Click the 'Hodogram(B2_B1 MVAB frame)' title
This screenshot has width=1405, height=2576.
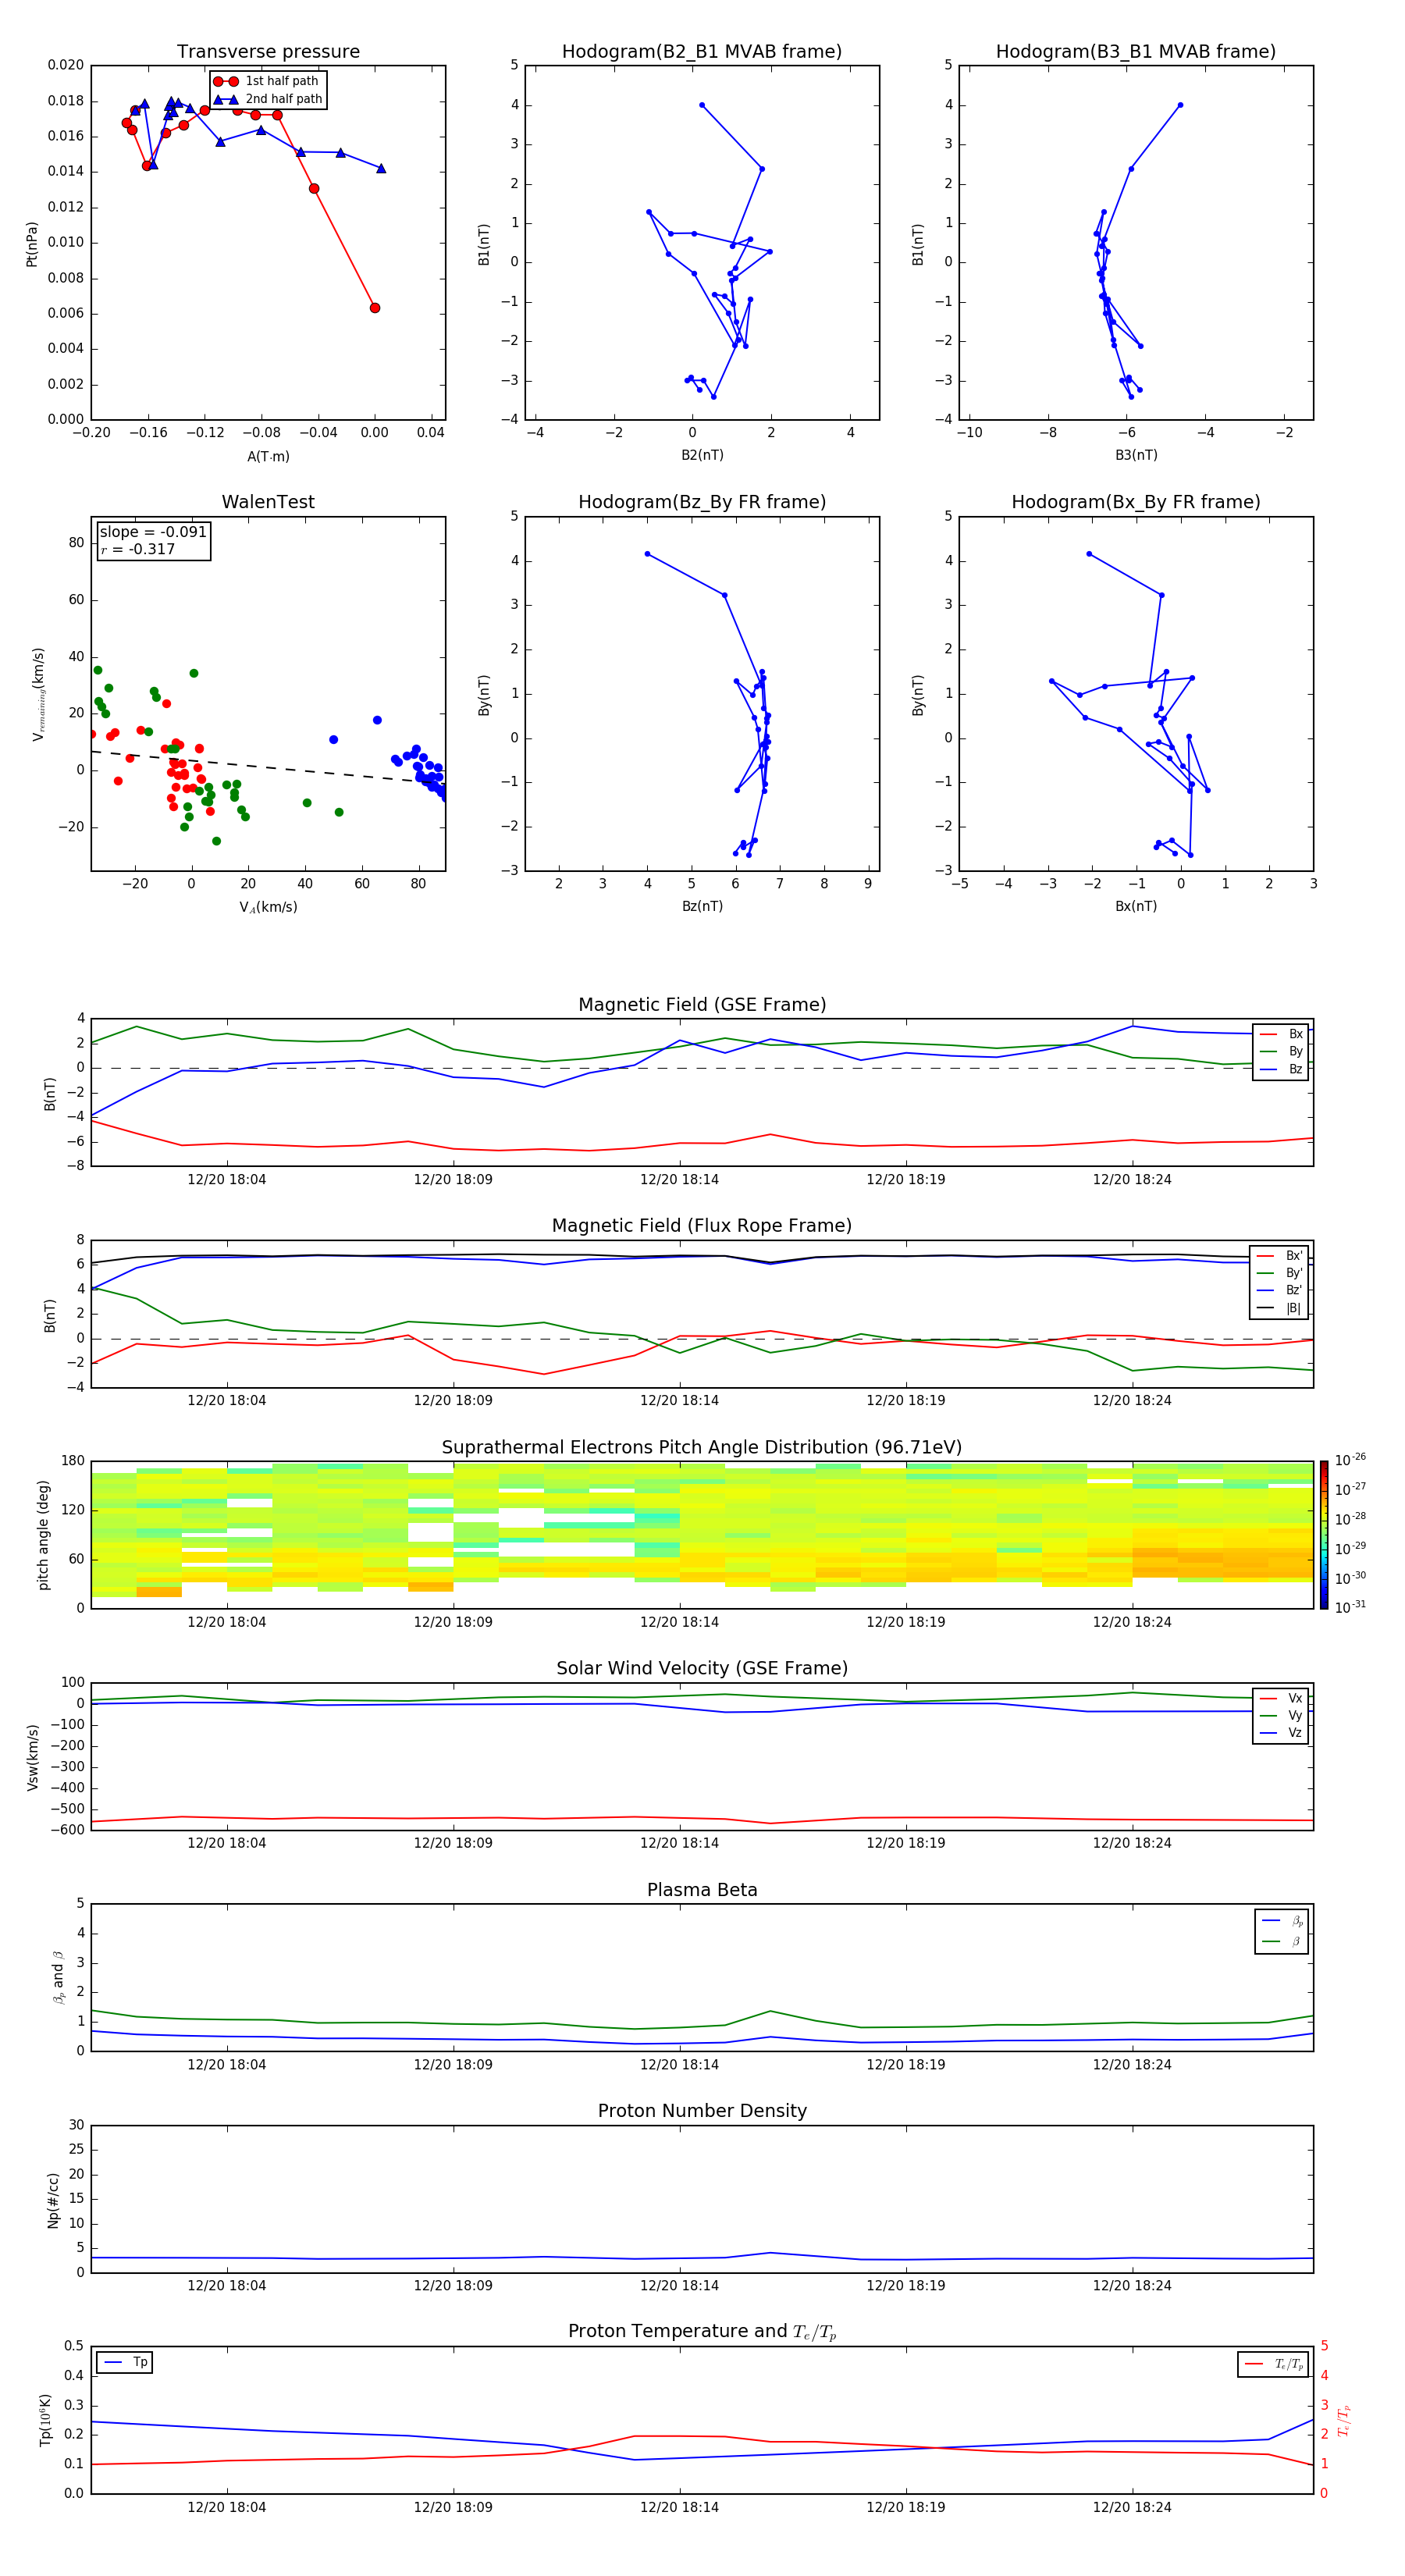(x=702, y=51)
